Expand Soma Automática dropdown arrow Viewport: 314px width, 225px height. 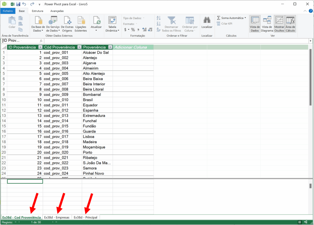245,18
